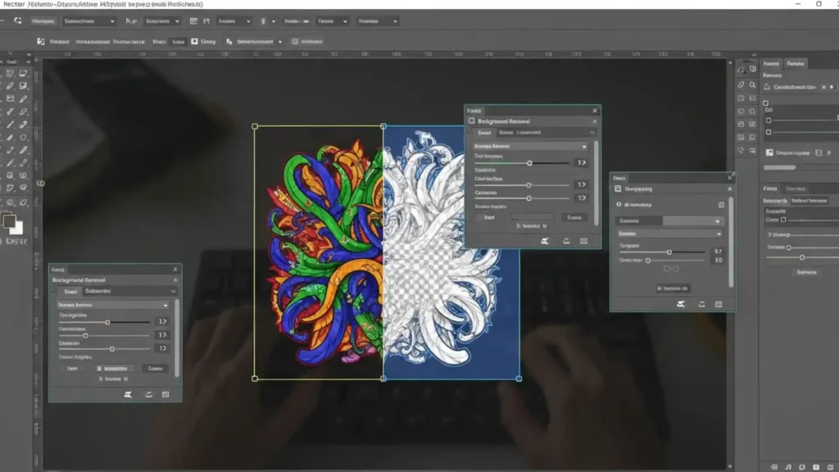
Task: Toggle the link icon between Denoising sliders
Action: [x=672, y=269]
